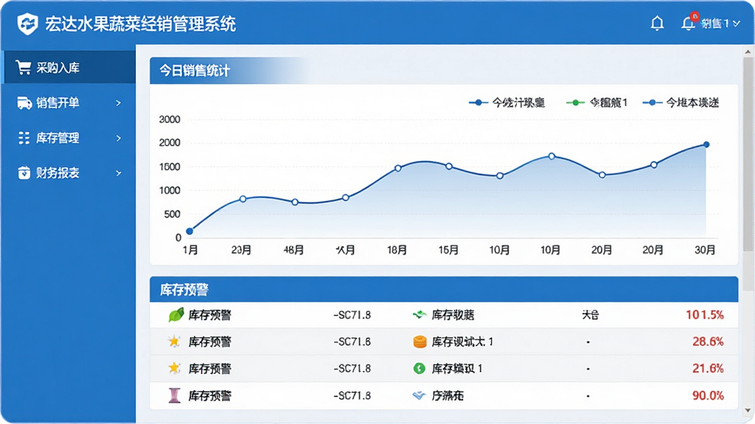755x424 pixels.
Task: Click the star icon in third warning row
Action: [x=174, y=368]
